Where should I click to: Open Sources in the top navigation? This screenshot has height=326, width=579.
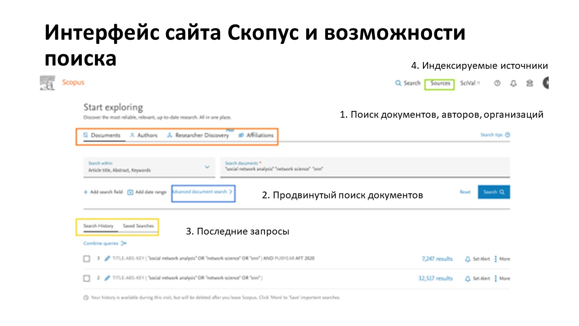point(440,83)
